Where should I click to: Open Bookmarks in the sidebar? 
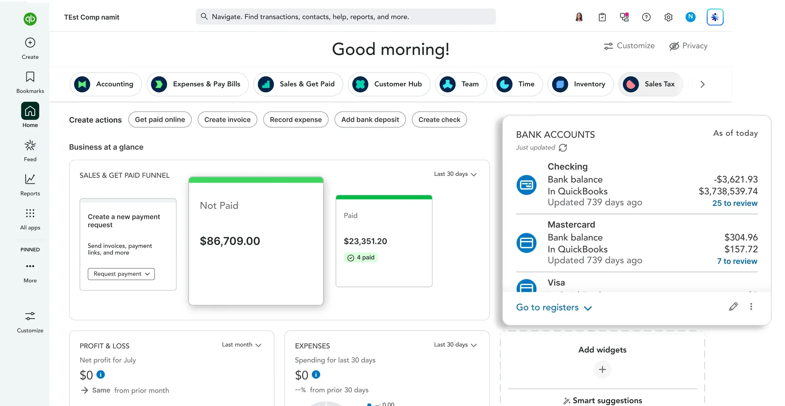point(30,82)
